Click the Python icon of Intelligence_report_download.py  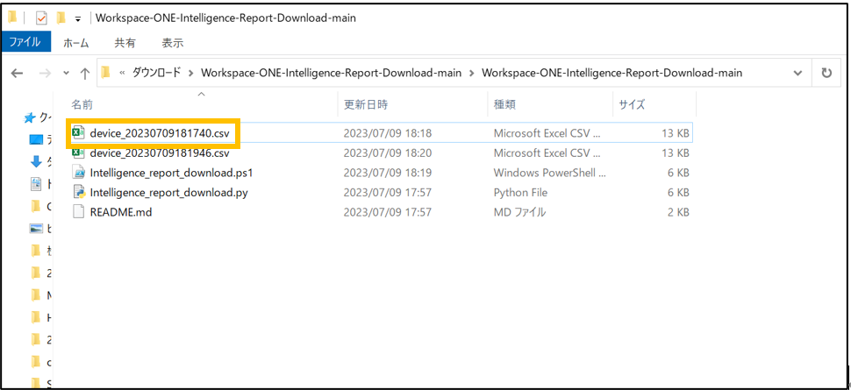coord(79,193)
